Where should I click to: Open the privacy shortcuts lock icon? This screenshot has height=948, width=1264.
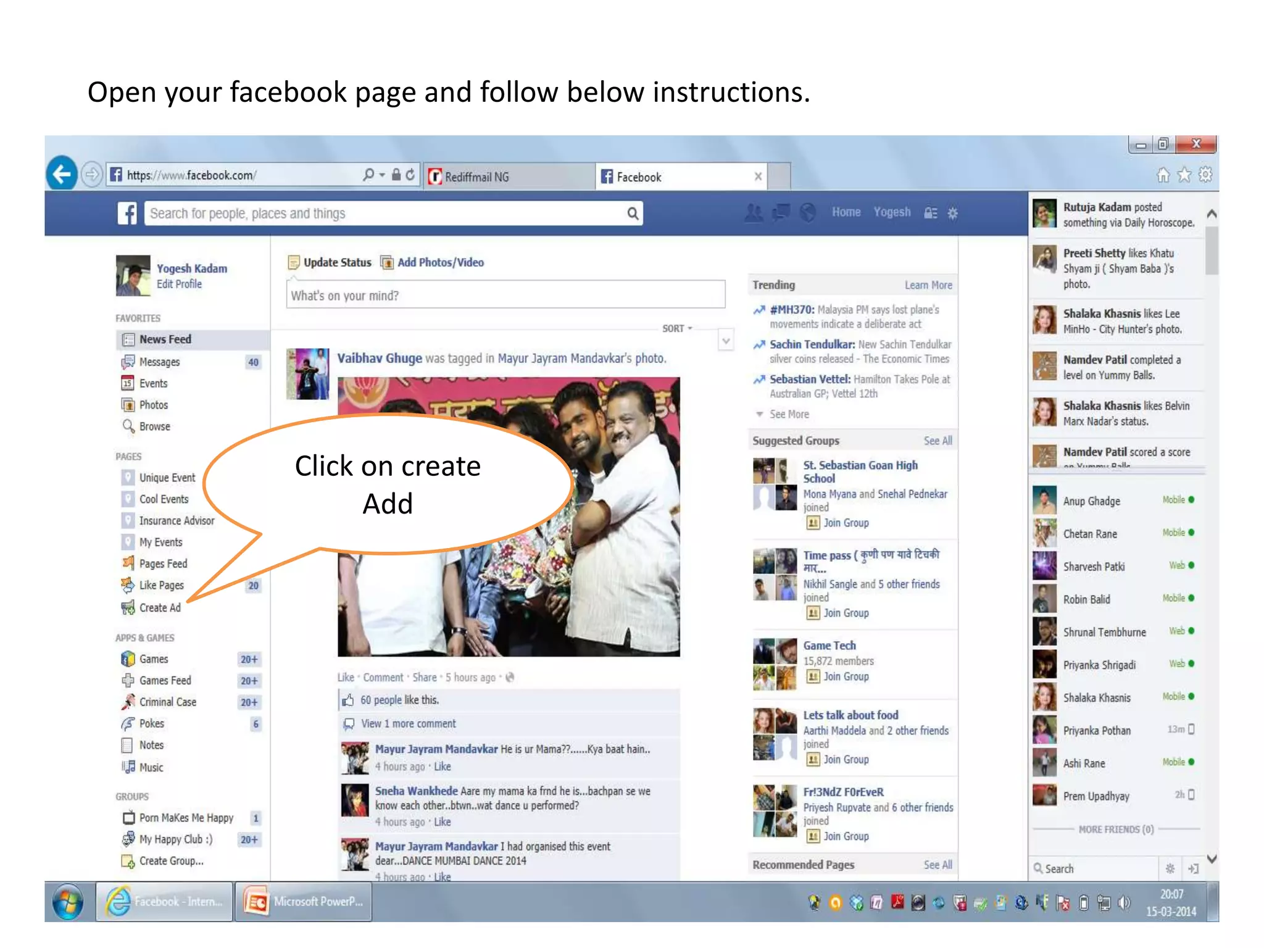tap(930, 214)
